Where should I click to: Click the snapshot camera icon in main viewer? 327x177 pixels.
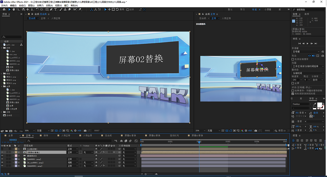pos(85,130)
